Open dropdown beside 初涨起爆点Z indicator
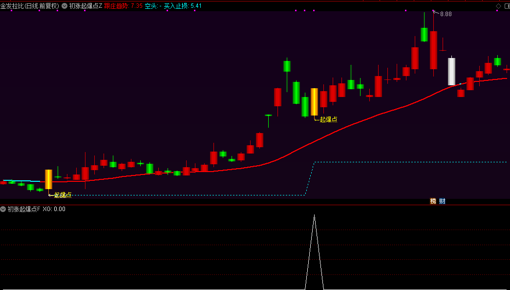The image size is (510, 290). point(64,6)
